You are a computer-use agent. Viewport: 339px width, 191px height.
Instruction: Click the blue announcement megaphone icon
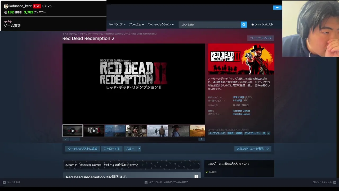click(x=277, y=7)
